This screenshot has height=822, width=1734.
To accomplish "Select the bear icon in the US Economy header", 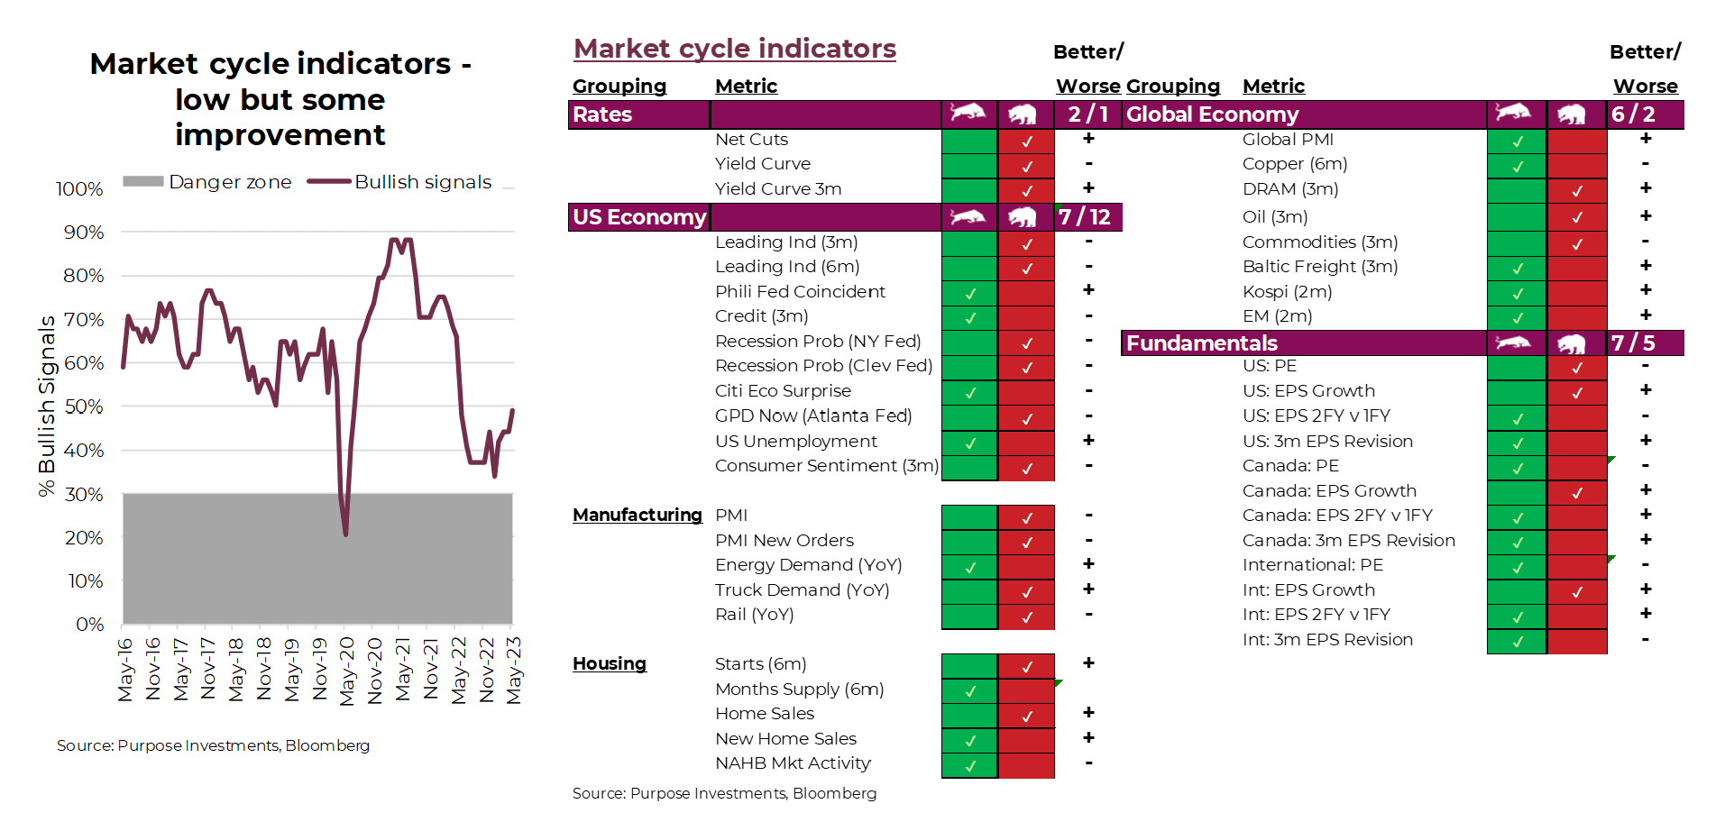I will coord(1024,217).
